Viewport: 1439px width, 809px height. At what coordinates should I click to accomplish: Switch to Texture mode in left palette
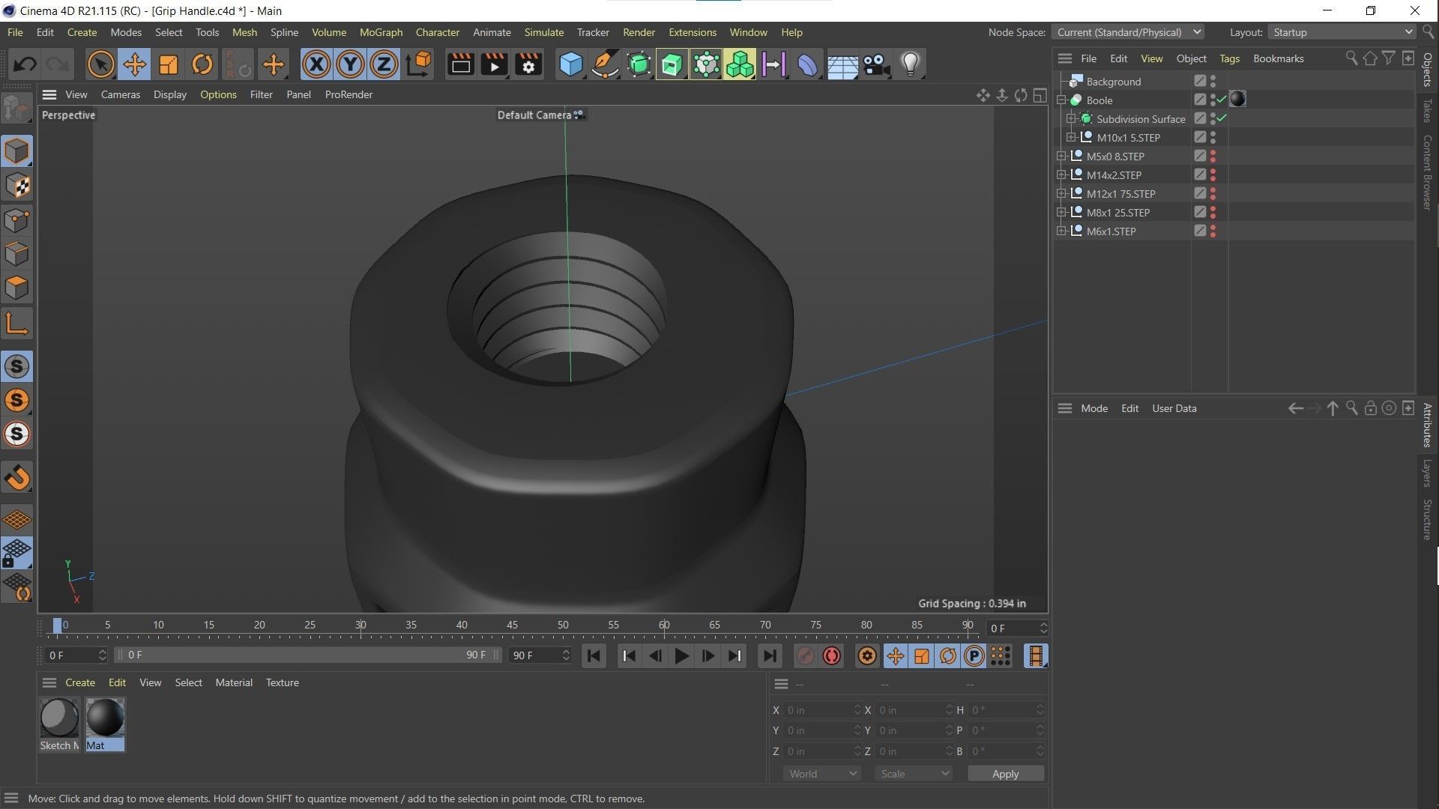click(16, 185)
